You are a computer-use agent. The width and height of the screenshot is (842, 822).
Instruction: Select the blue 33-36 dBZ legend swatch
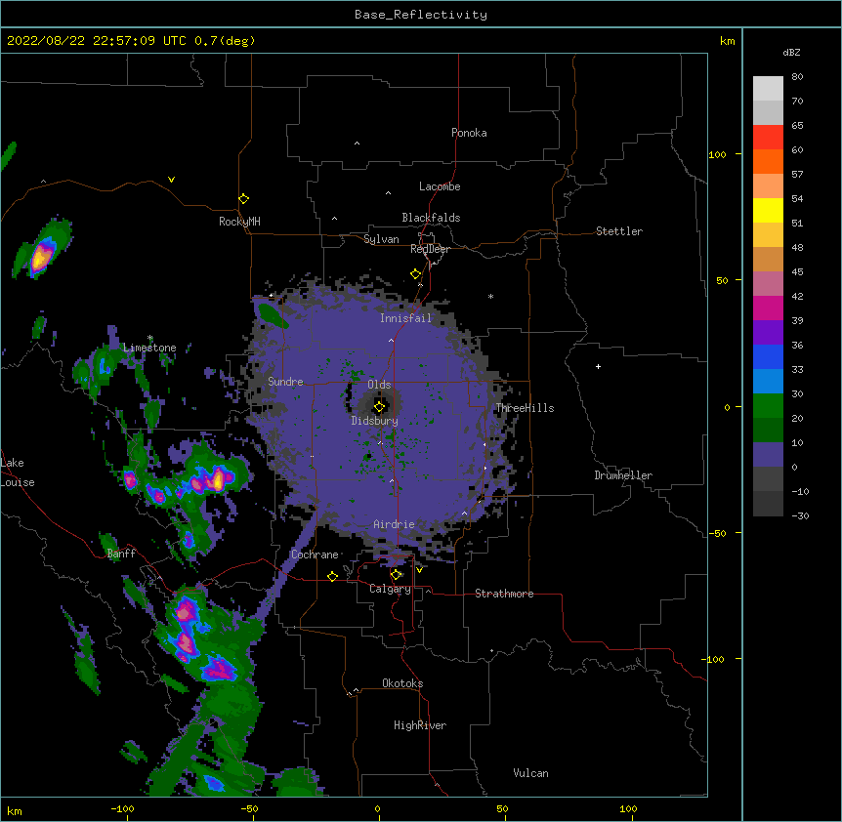click(x=768, y=356)
